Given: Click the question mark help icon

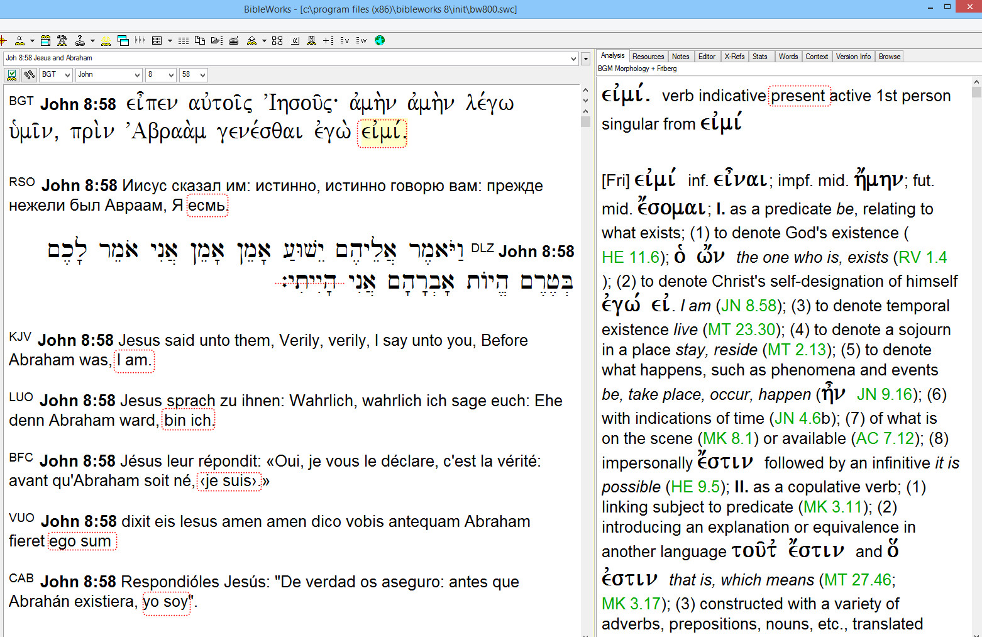Looking at the screenshot, I should pos(80,41).
